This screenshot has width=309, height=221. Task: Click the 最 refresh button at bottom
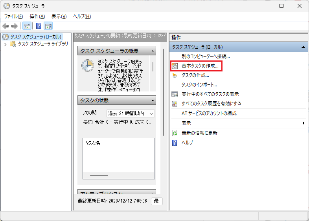pyautogui.click(x=157, y=201)
